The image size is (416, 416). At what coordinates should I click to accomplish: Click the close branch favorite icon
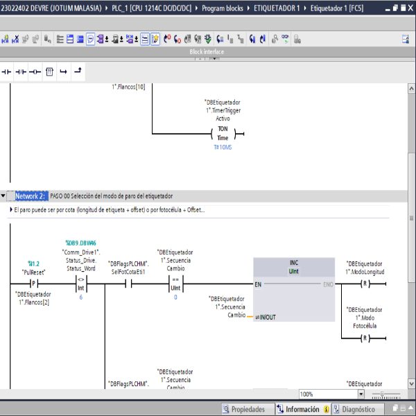click(78, 71)
